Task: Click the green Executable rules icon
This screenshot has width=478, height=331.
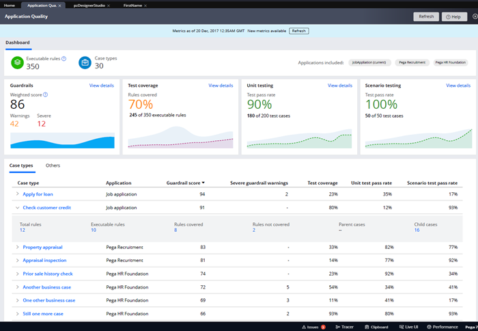Action: pos(17,63)
